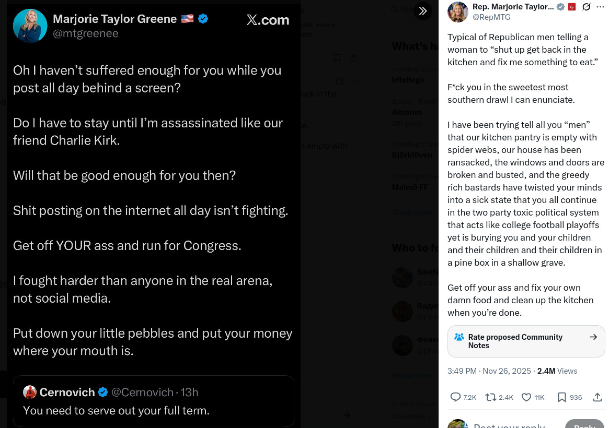The image size is (609, 428).
Task: Collapse the side panel with double-chevron button
Action: 423,11
